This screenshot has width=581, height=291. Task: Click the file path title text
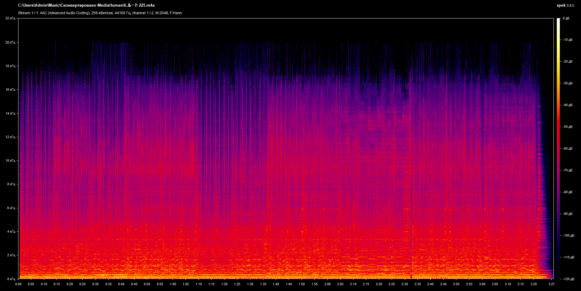[86, 5]
